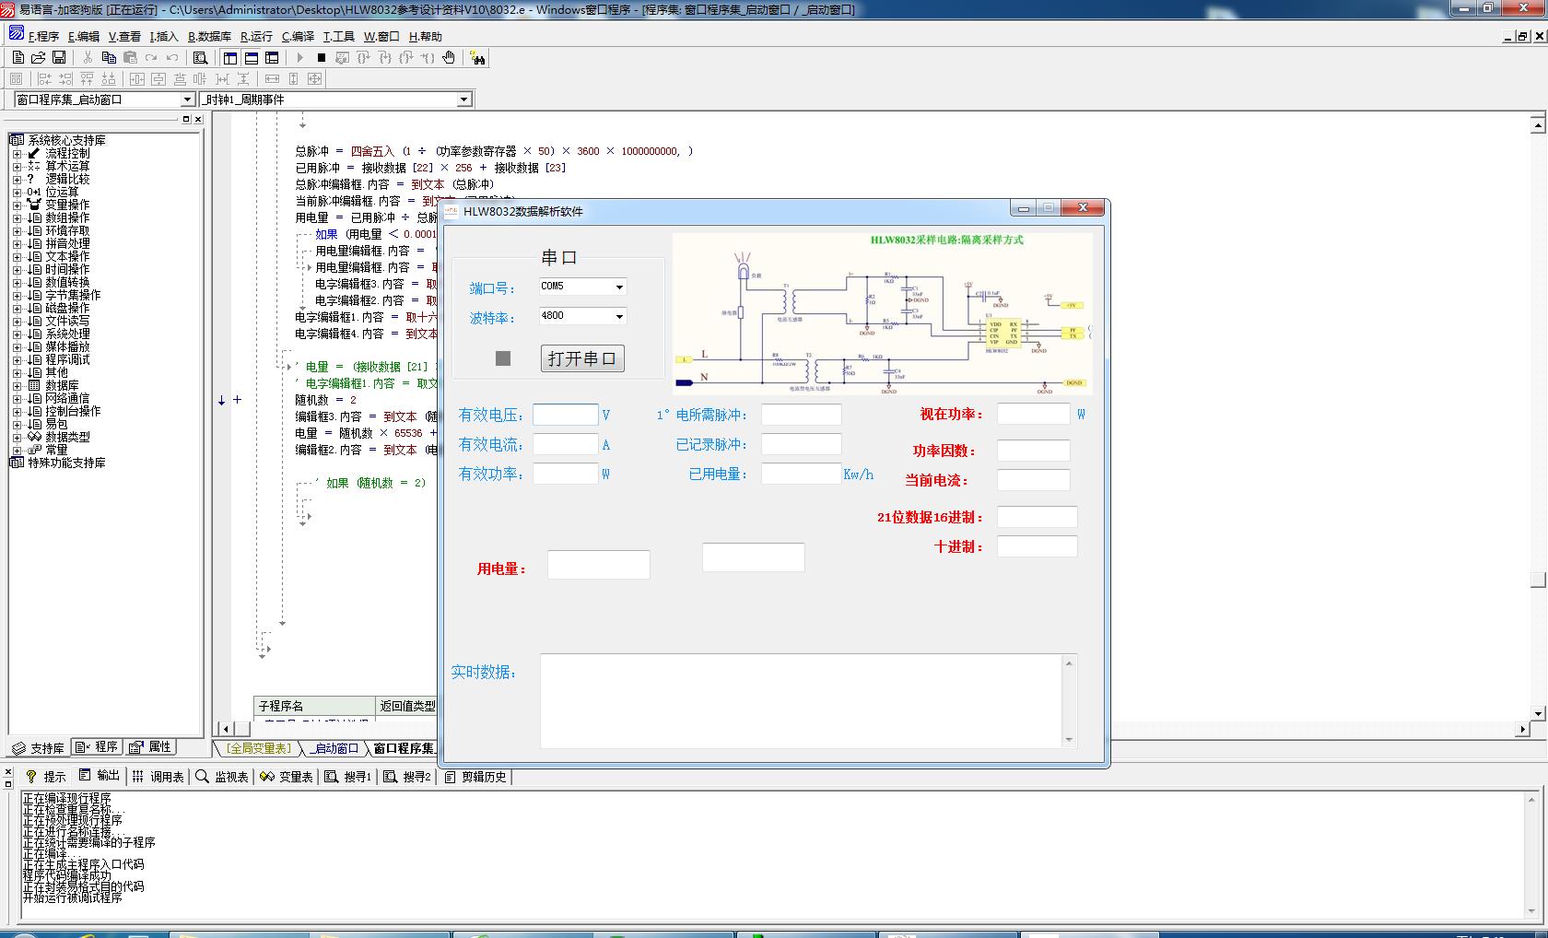The height and width of the screenshot is (938, 1548).
Task: Save the project using the Save diskette icon
Action: (60, 57)
